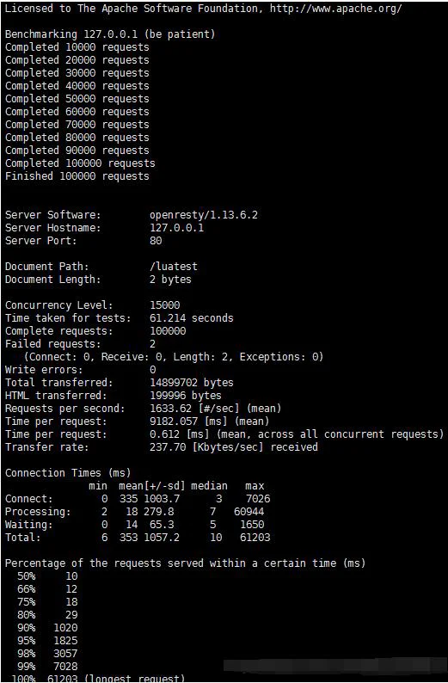
Task: Click the 90% percentile value 1020
Action: (65, 628)
